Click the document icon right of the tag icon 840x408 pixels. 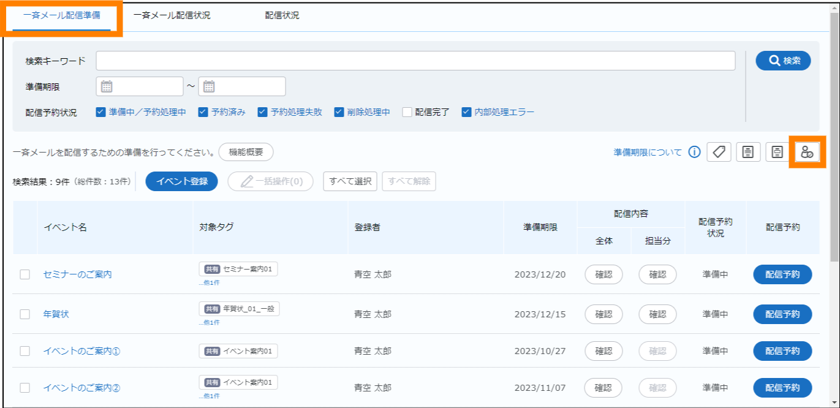coord(748,152)
